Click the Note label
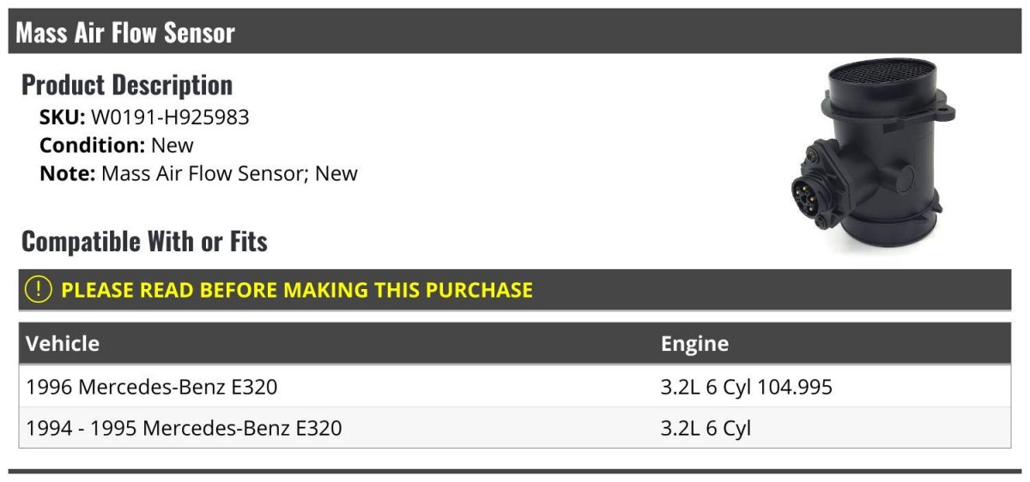Image resolution: width=1030 pixels, height=482 pixels. [68, 173]
